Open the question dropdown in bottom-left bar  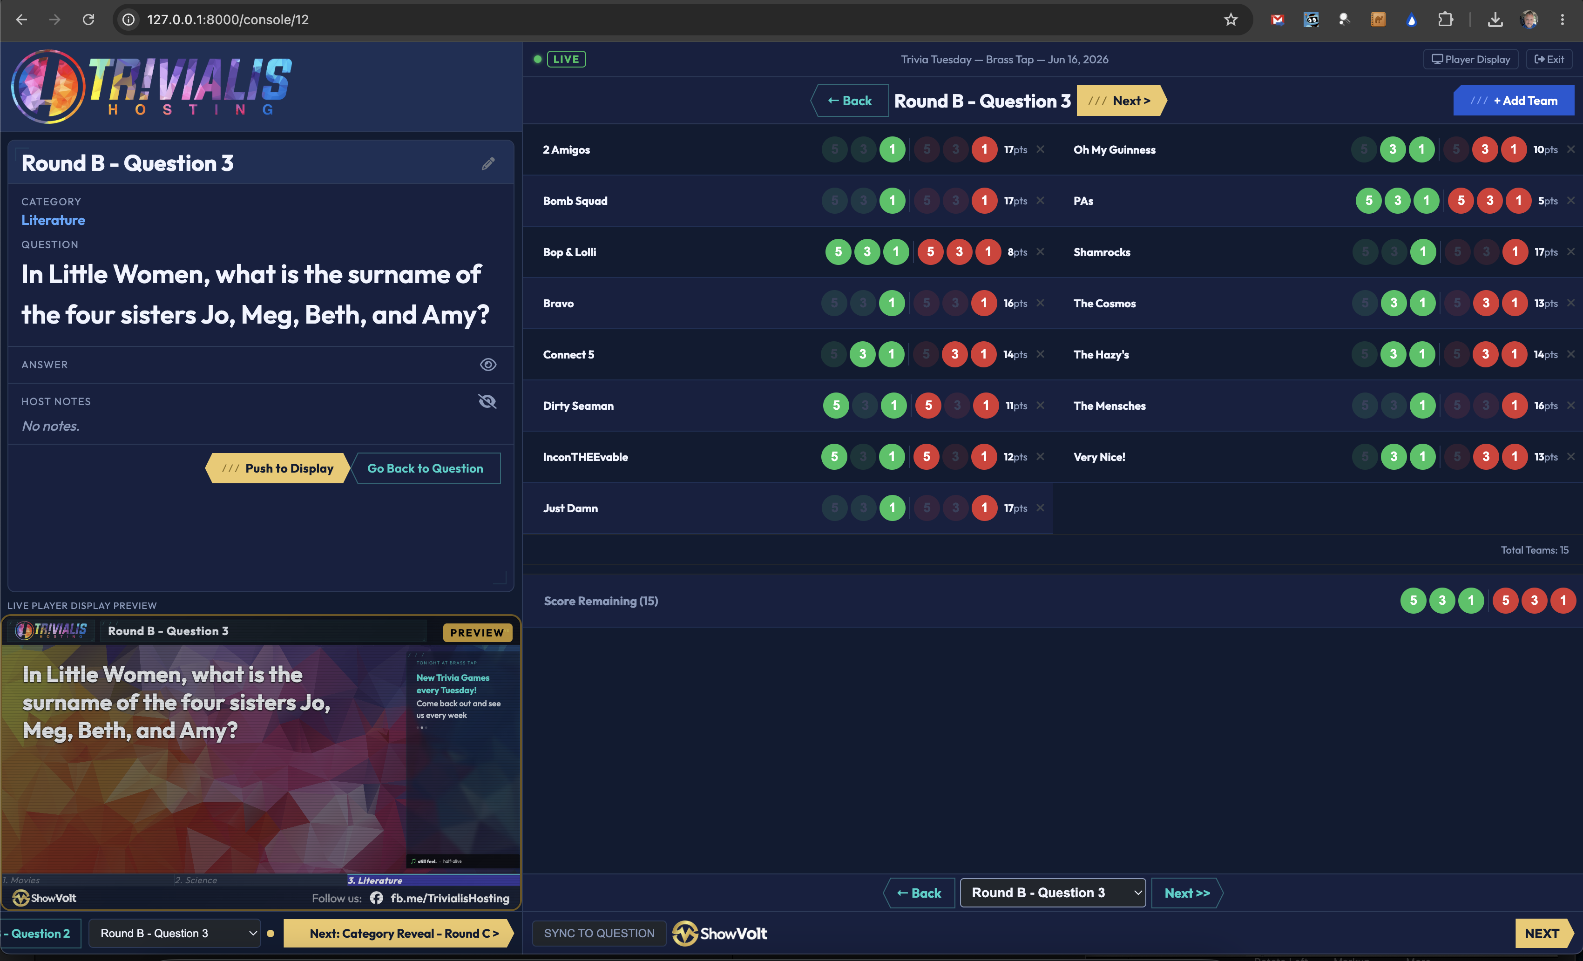pyautogui.click(x=174, y=934)
